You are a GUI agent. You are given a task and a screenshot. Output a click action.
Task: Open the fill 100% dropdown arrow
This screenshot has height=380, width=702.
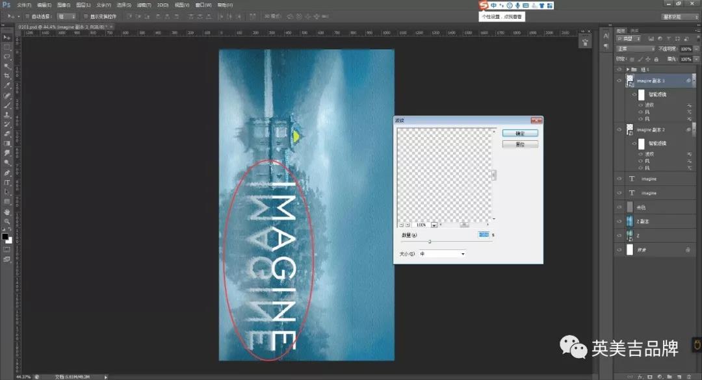point(696,59)
